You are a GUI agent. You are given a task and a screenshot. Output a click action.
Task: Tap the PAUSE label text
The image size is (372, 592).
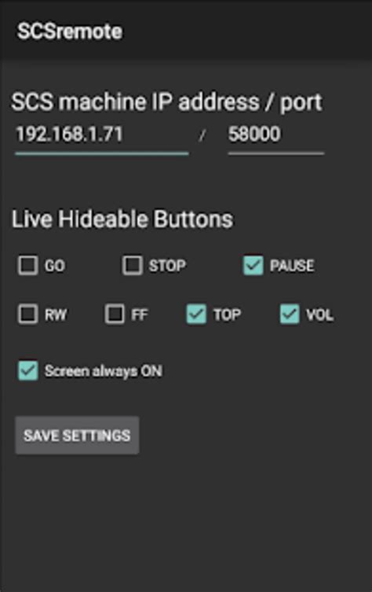292,266
